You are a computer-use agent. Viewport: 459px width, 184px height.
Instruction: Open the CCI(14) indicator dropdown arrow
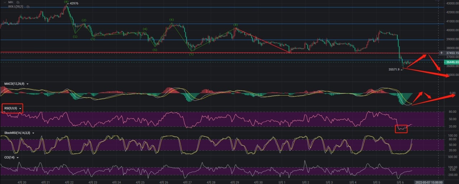coord(17,157)
